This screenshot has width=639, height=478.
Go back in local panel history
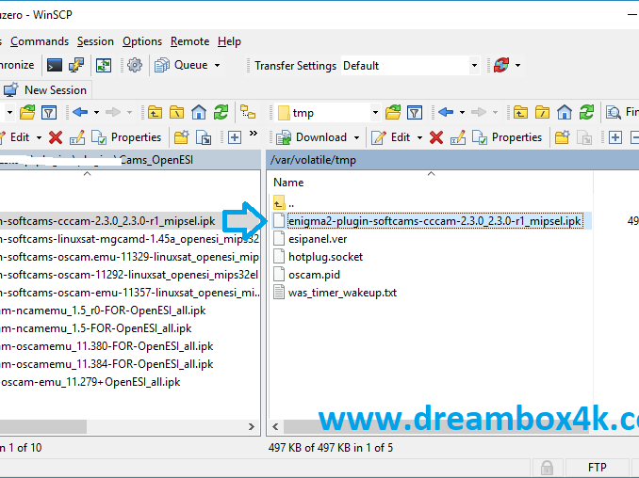coord(80,112)
